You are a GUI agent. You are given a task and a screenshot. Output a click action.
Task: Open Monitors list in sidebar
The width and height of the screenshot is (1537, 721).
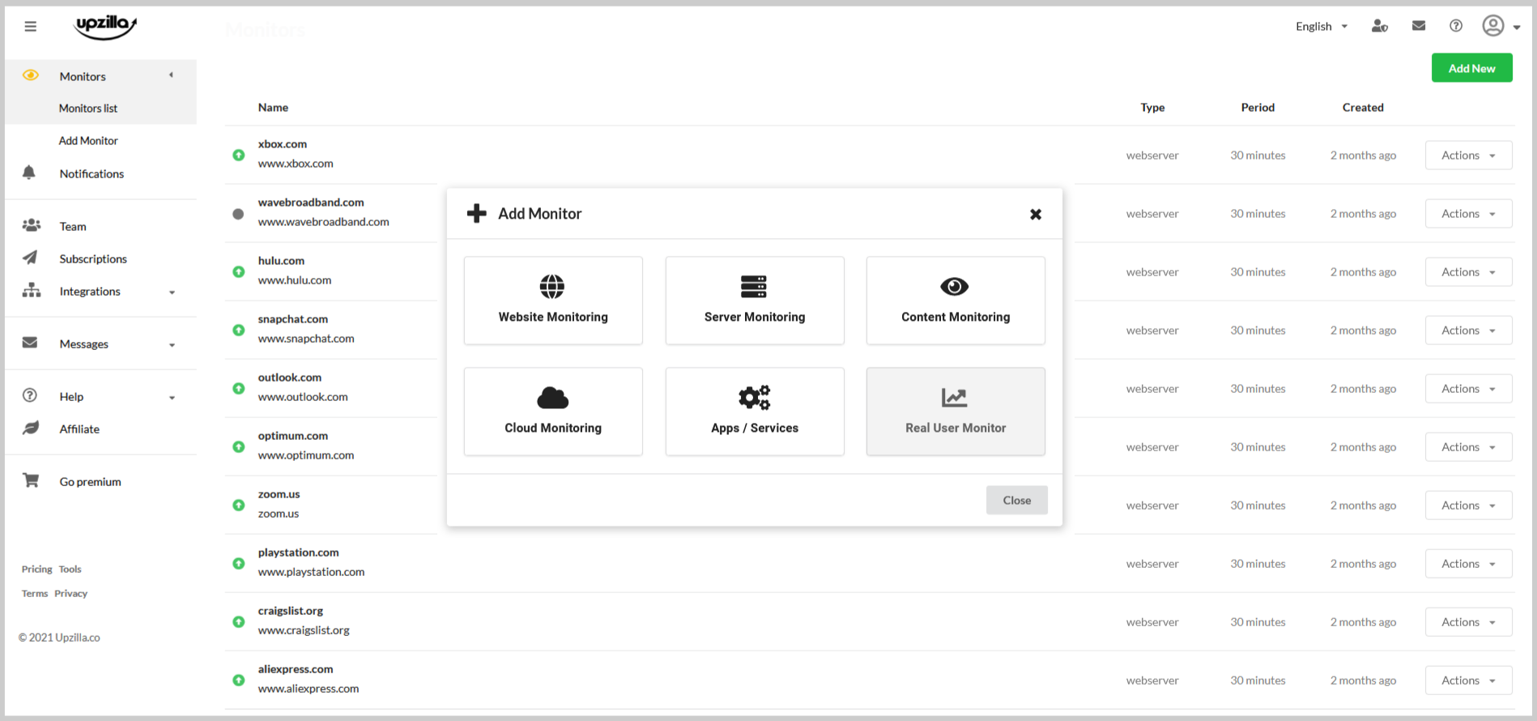click(x=88, y=108)
